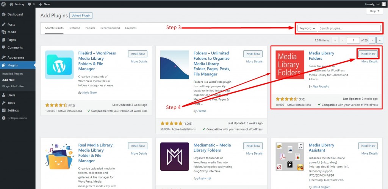This screenshot has height=189, width=388.
Task: Click the Media Library Assistant thumbnail
Action: (290, 156)
